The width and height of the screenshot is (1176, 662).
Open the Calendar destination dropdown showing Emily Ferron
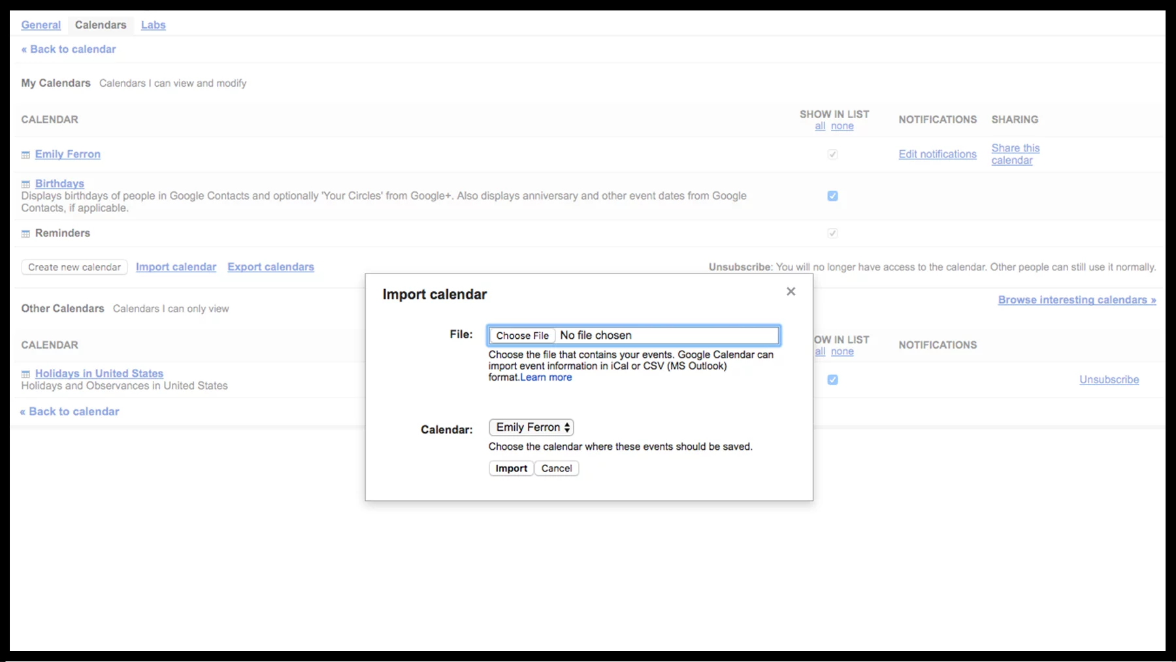coord(531,427)
